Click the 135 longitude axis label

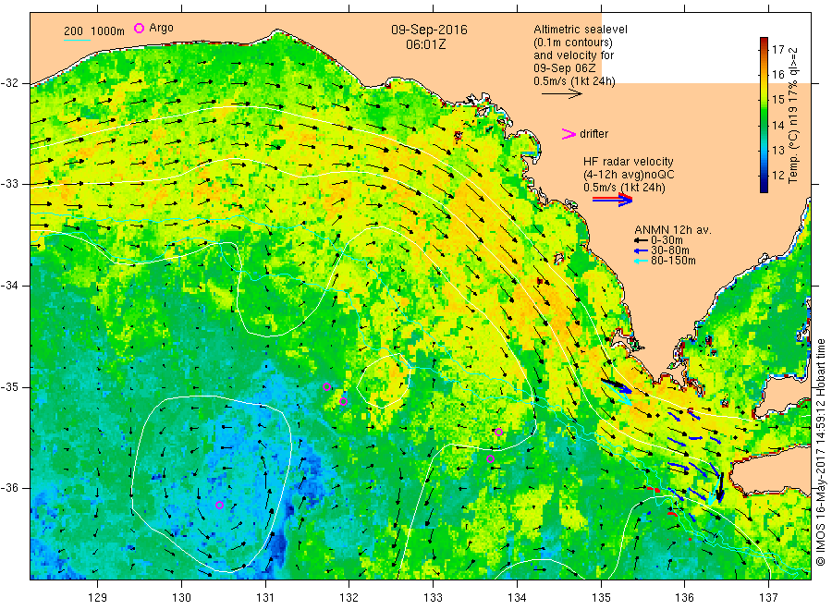click(x=601, y=598)
